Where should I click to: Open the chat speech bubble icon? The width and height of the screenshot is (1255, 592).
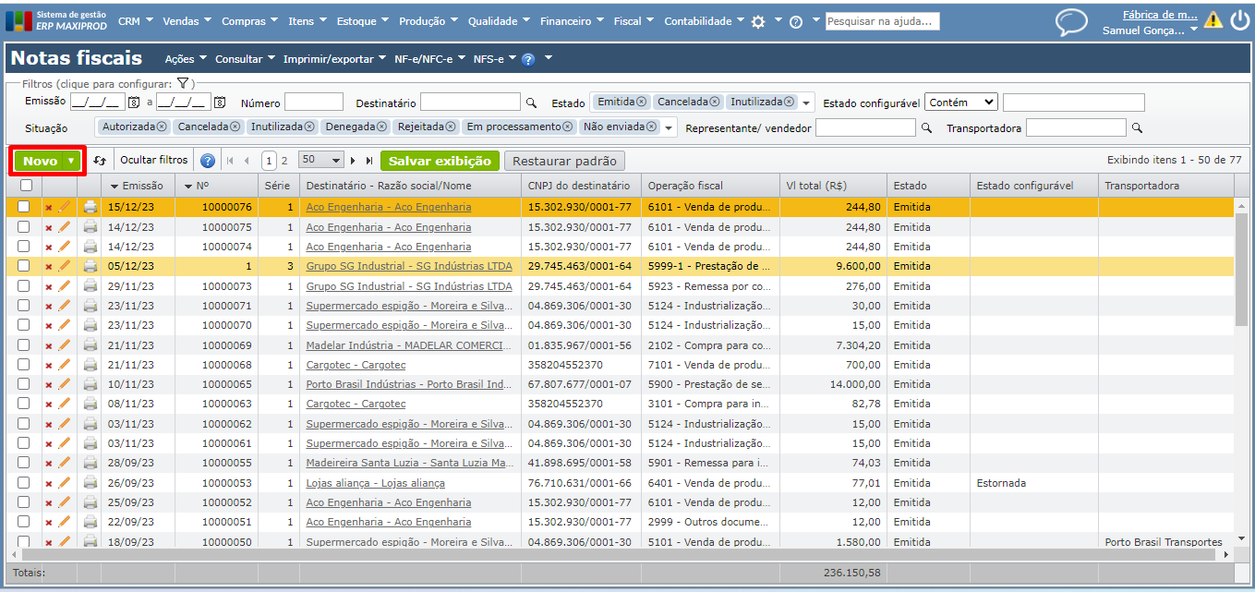point(1071,22)
